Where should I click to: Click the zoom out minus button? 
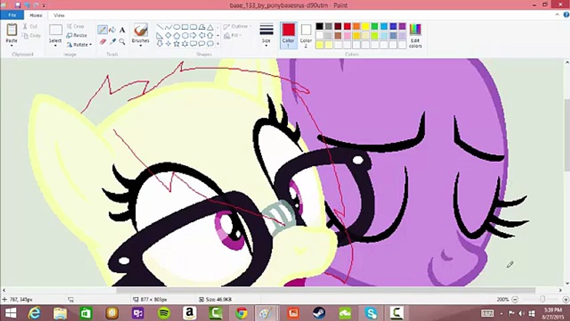[x=515, y=300]
